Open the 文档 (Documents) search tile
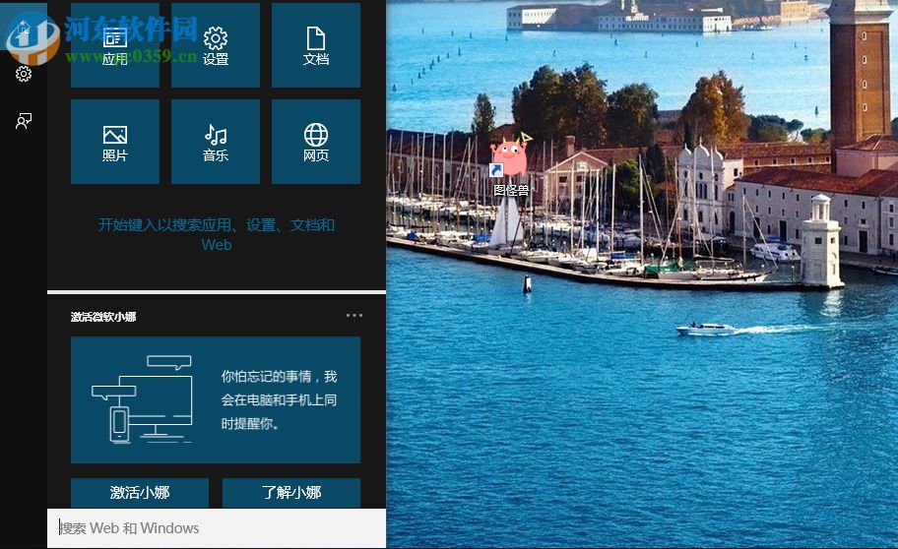 click(x=316, y=45)
